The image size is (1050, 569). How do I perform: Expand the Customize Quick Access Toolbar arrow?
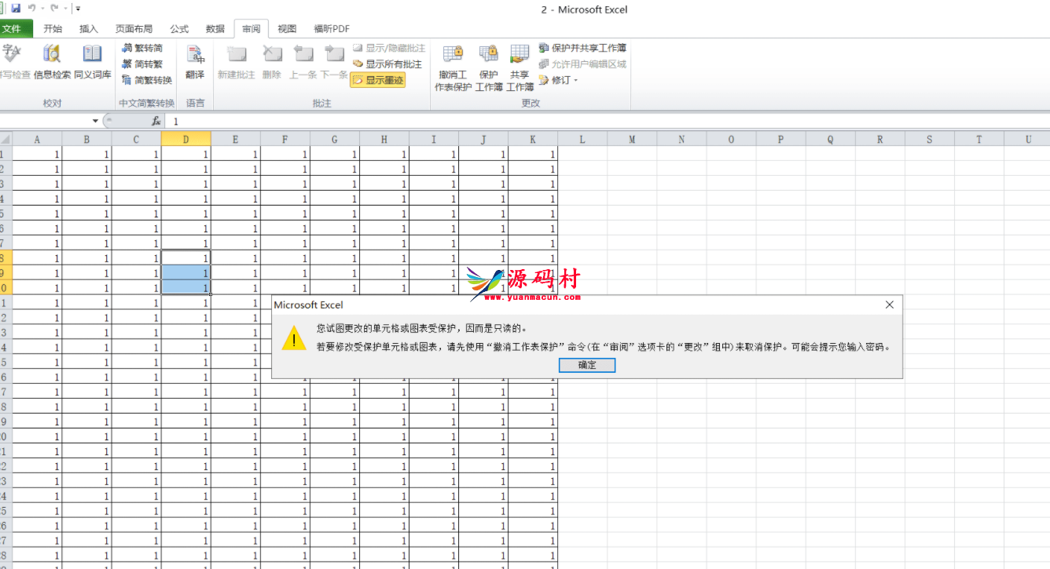pyautogui.click(x=78, y=9)
